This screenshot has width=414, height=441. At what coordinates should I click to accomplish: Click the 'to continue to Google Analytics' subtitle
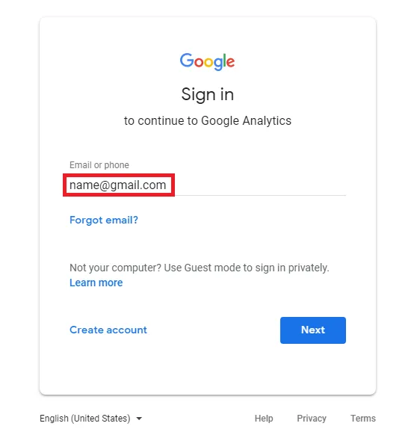coord(208,121)
